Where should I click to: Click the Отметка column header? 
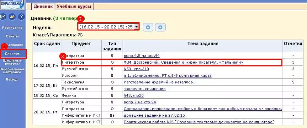(x=293, y=46)
